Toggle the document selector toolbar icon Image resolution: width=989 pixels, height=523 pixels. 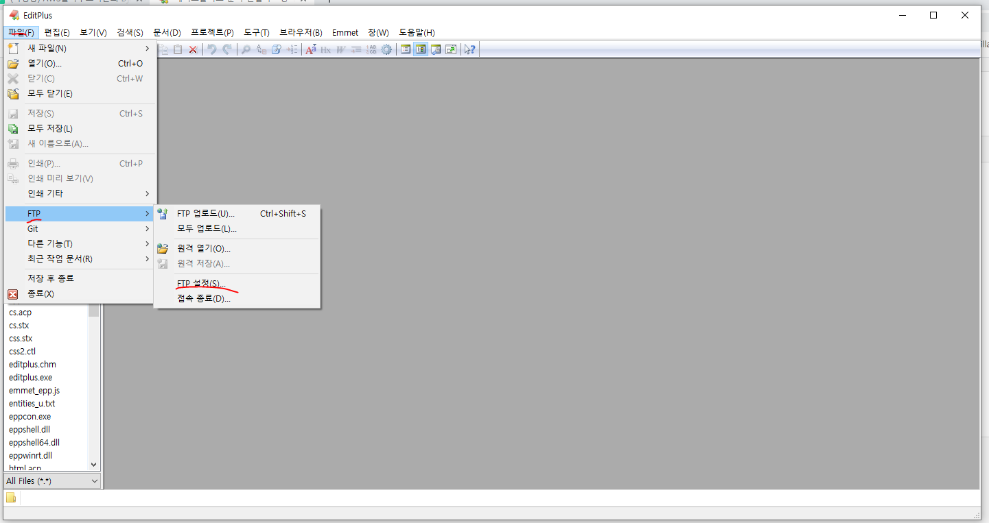pyautogui.click(x=406, y=49)
